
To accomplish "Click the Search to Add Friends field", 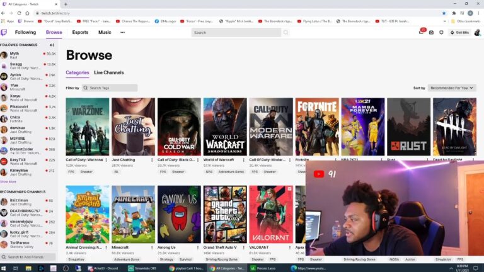I will [28, 257].
